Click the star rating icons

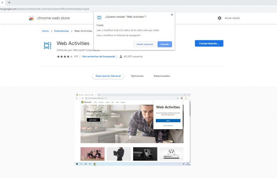(x=65, y=57)
